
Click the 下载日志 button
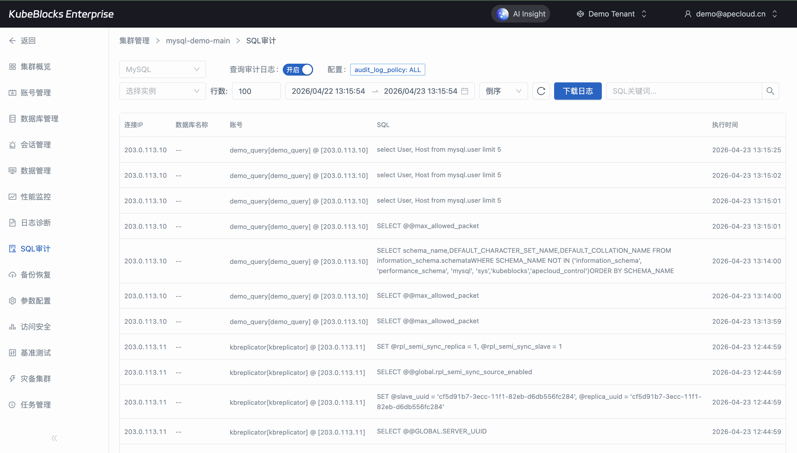578,91
